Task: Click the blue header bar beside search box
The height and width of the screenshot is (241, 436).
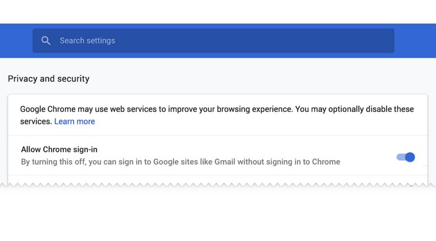Action: [x=415, y=41]
